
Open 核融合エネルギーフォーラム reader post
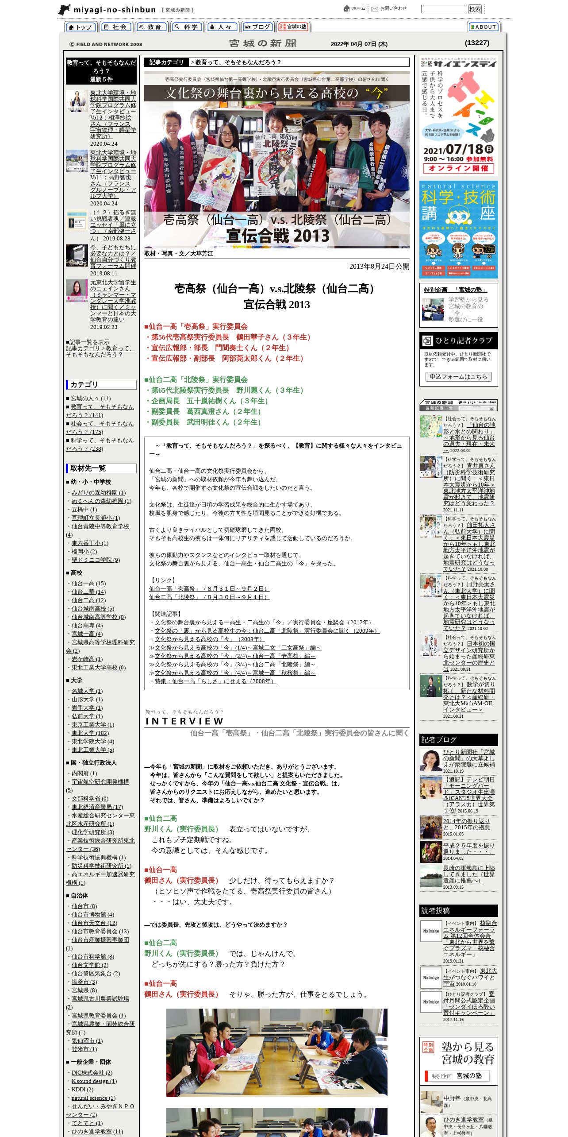click(470, 939)
